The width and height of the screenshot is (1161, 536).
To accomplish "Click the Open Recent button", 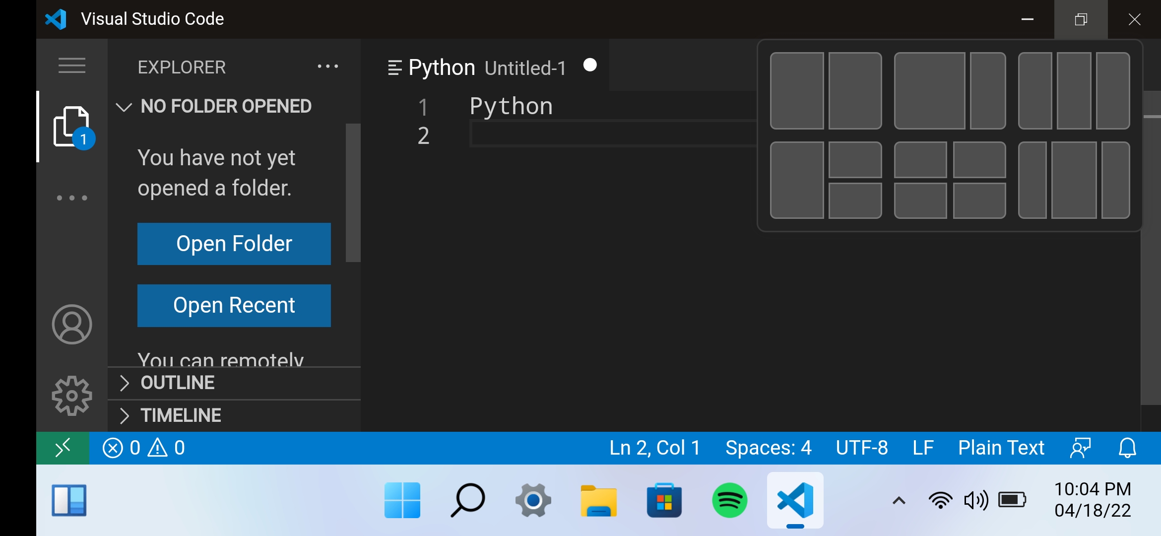I will 234,305.
